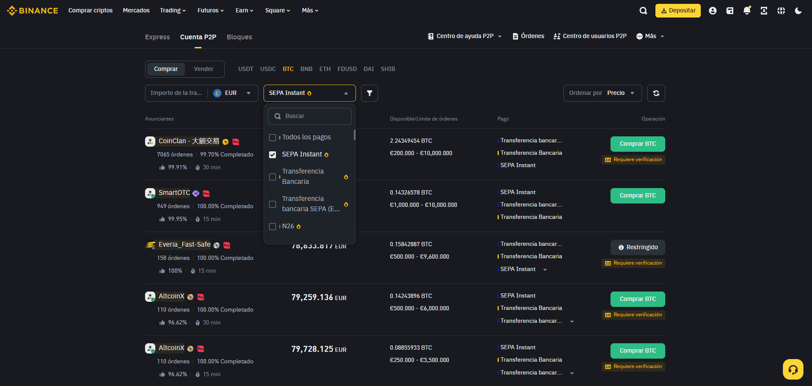Click the CoinClan gold badge icon
This screenshot has width=812, height=386.
pyautogui.click(x=225, y=142)
